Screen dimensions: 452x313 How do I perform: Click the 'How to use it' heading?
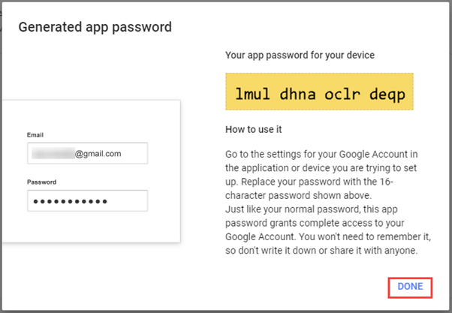254,128
